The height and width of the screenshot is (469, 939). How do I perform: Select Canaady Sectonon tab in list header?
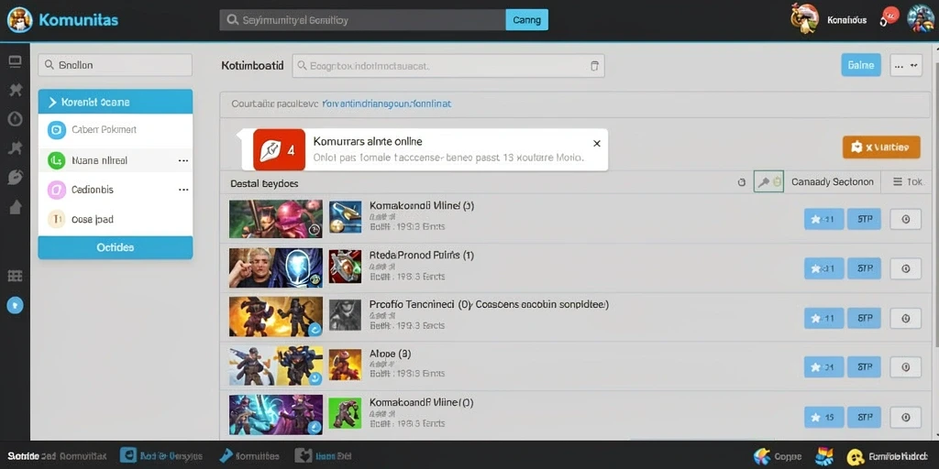click(x=833, y=182)
